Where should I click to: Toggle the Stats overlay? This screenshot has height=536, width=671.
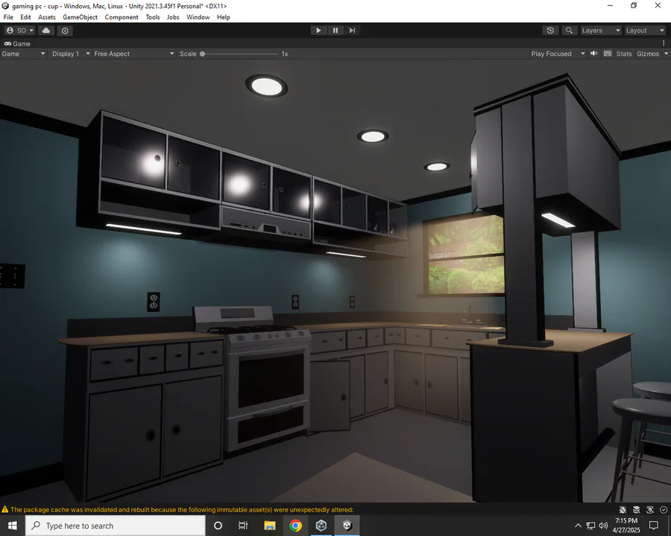623,54
